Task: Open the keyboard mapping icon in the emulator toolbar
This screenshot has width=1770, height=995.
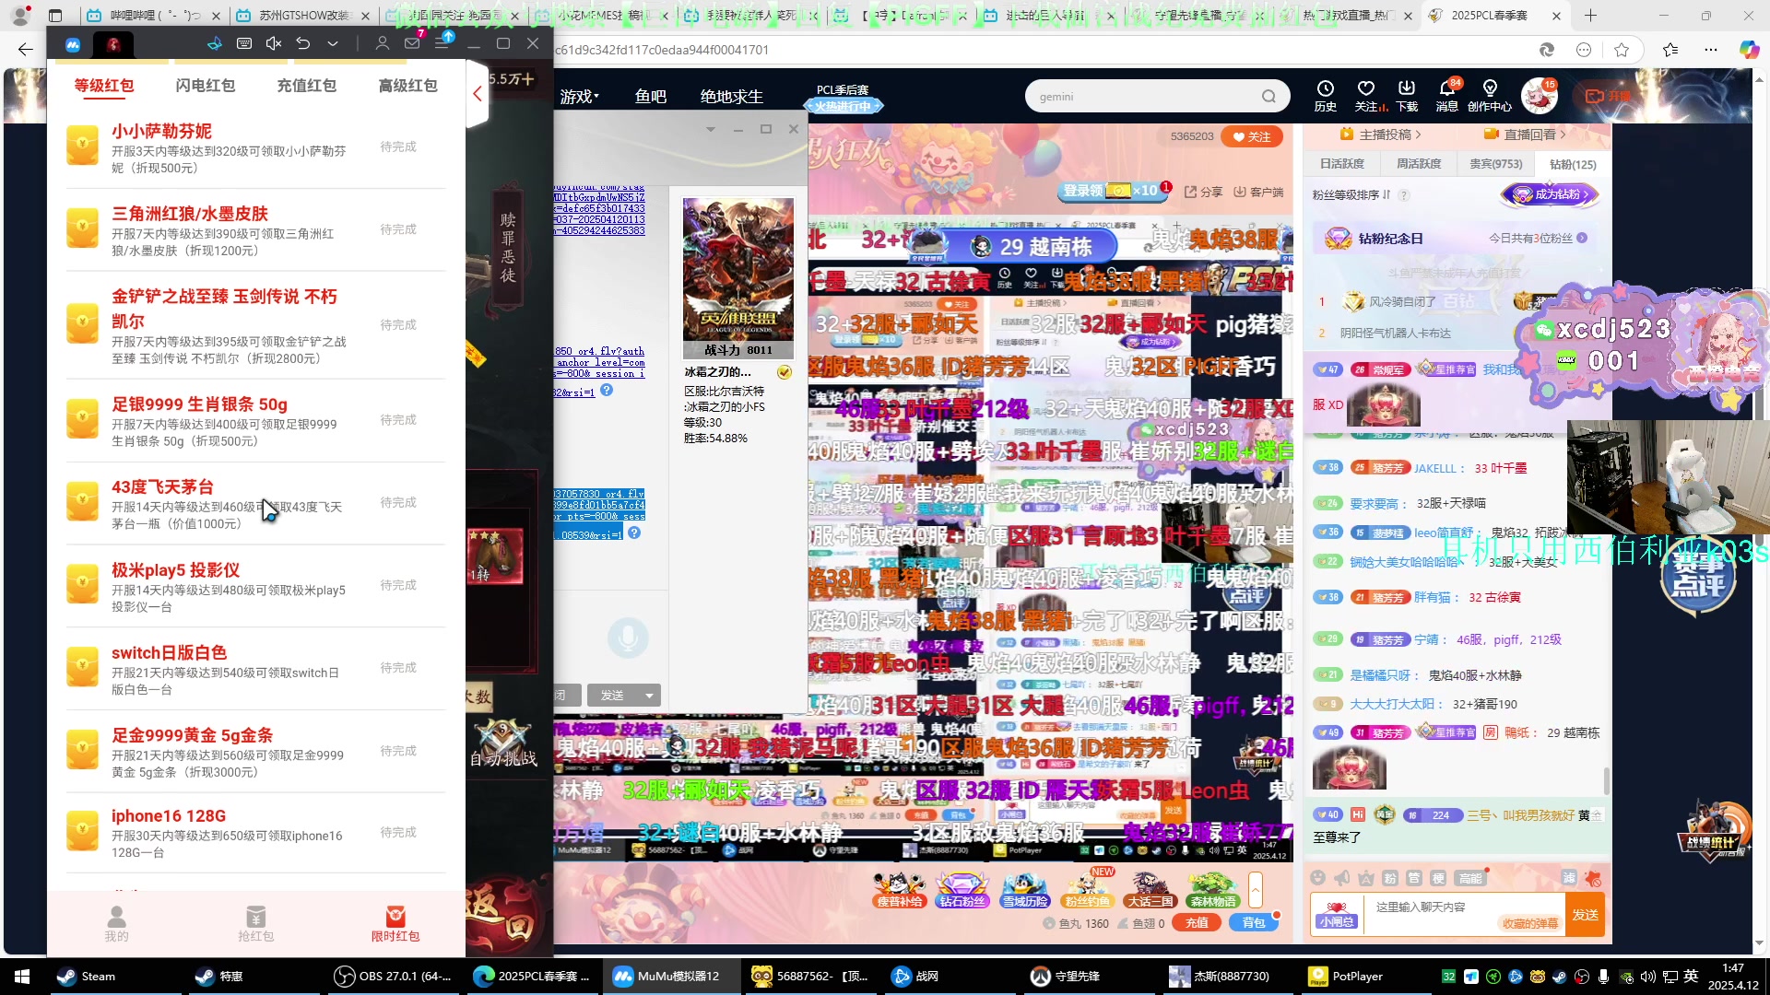Action: point(244,43)
